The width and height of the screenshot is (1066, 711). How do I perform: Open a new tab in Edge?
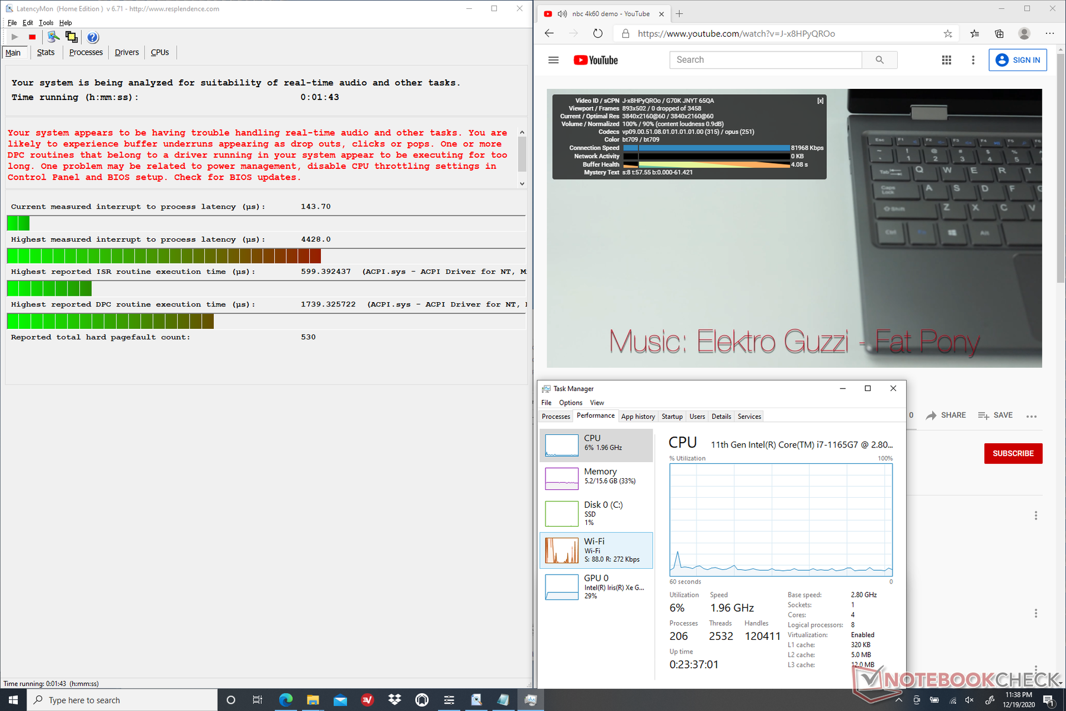(x=679, y=14)
